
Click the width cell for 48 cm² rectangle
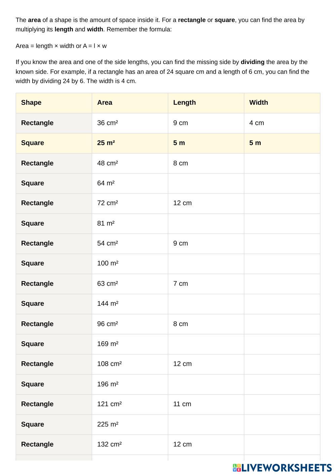[x=282, y=163]
